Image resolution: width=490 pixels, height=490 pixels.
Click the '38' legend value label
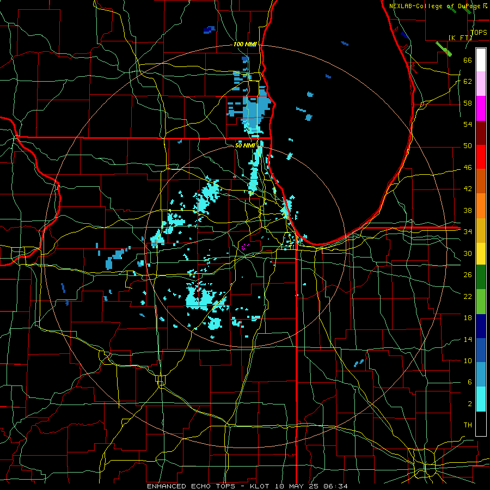click(468, 210)
